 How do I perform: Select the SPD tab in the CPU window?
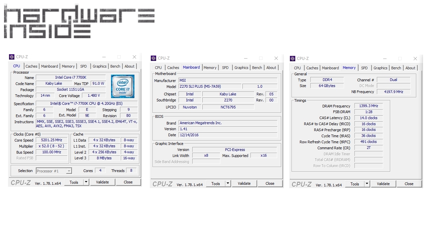[x=84, y=66]
